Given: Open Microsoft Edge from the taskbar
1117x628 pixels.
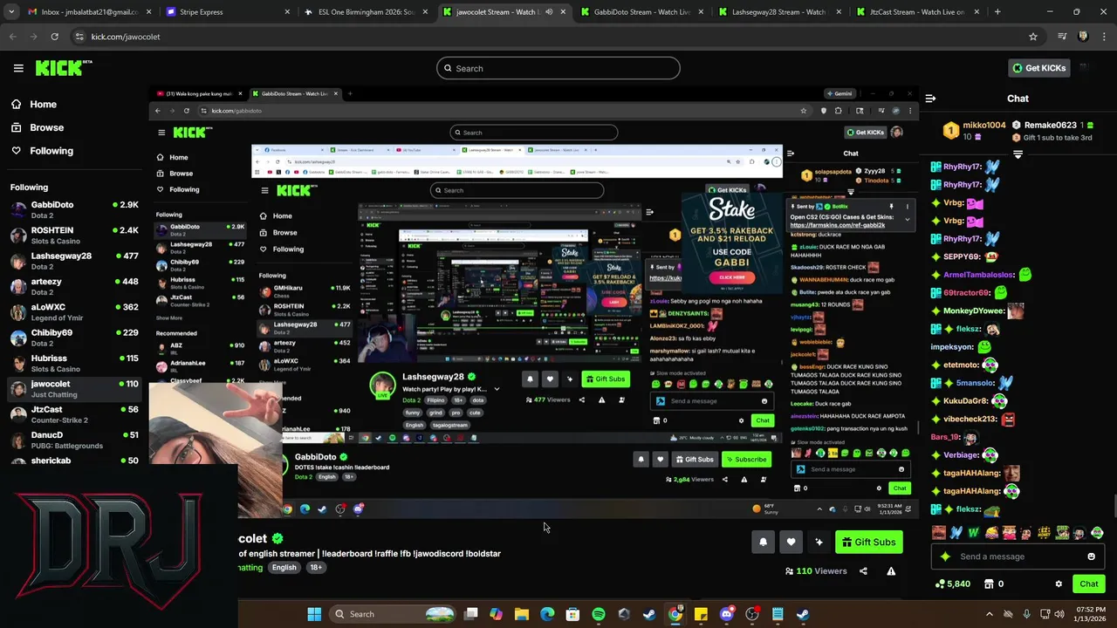Looking at the screenshot, I should click(x=547, y=614).
